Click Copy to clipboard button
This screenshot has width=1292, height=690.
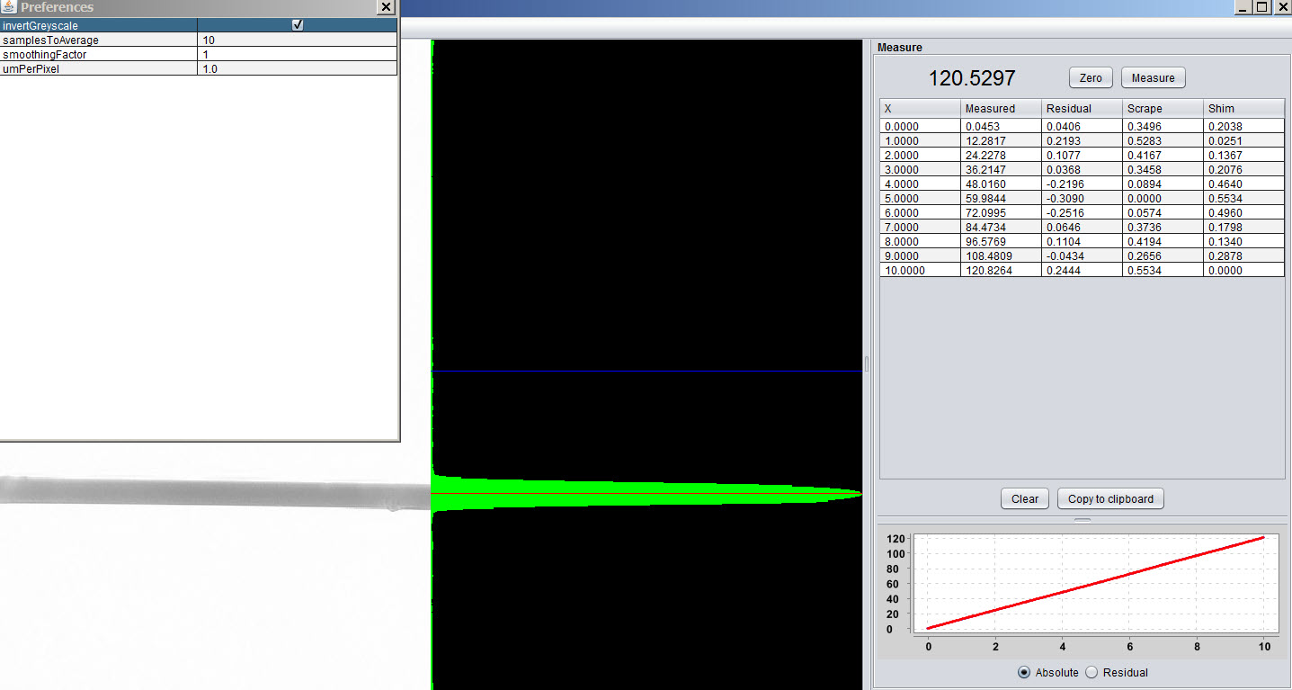pos(1110,498)
